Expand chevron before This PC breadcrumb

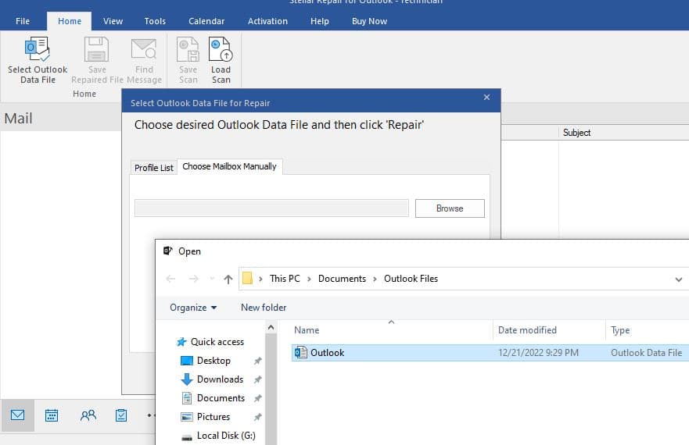point(260,279)
